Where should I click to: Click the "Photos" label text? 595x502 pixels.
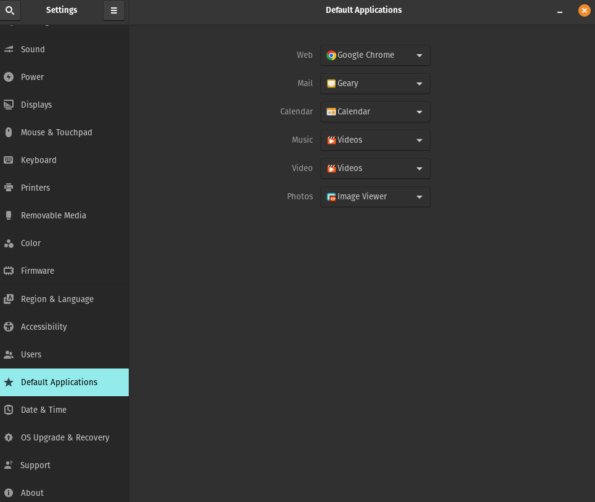(x=300, y=196)
